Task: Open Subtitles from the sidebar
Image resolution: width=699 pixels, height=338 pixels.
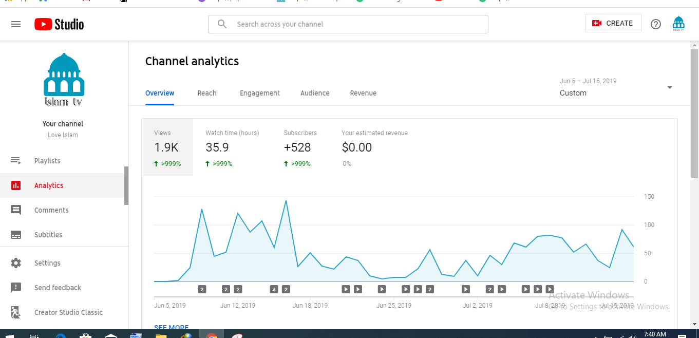Action: [48, 235]
